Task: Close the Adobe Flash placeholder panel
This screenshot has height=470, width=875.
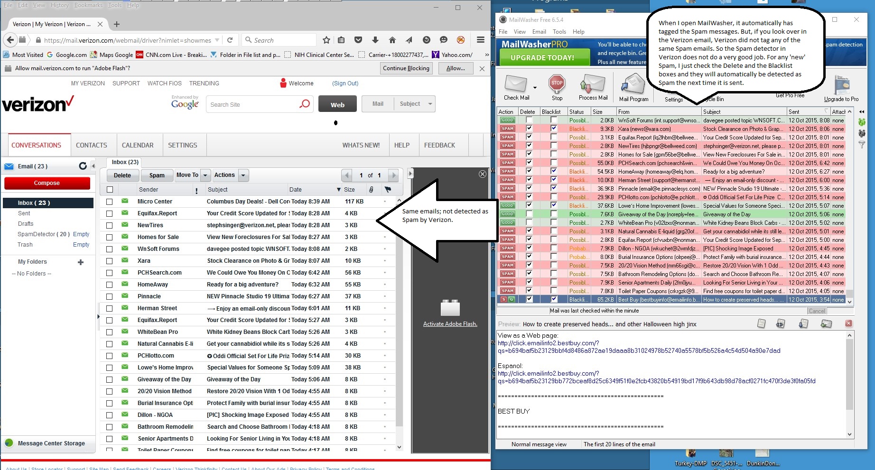Action: click(x=483, y=174)
